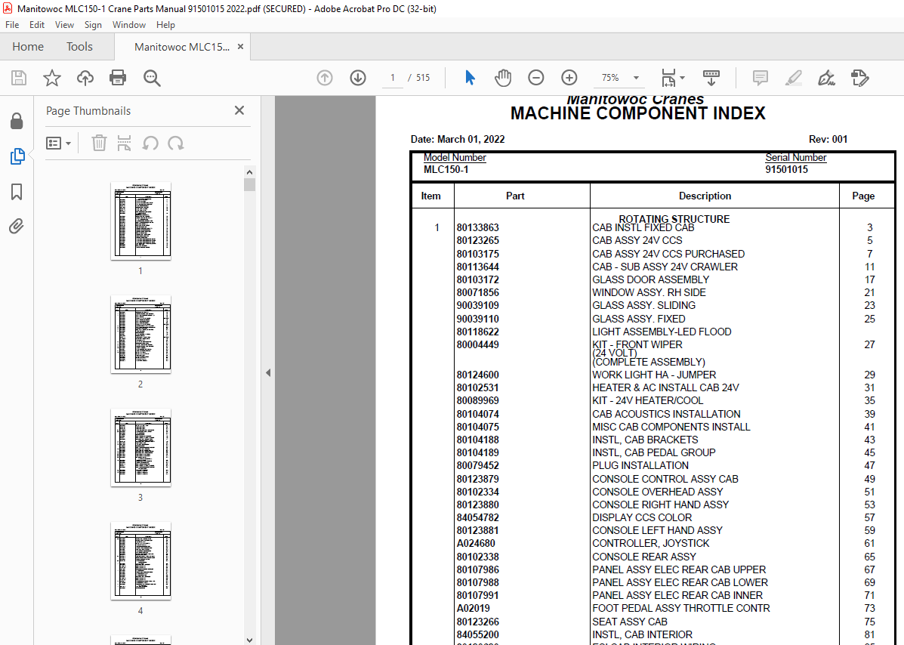This screenshot has width=904, height=645.
Task: Rotate pages clockwise
Action: pos(176,143)
